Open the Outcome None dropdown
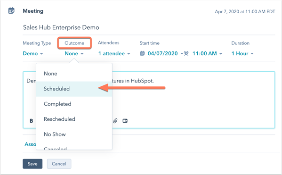Screen dimensions: 282x175 [x=74, y=53]
